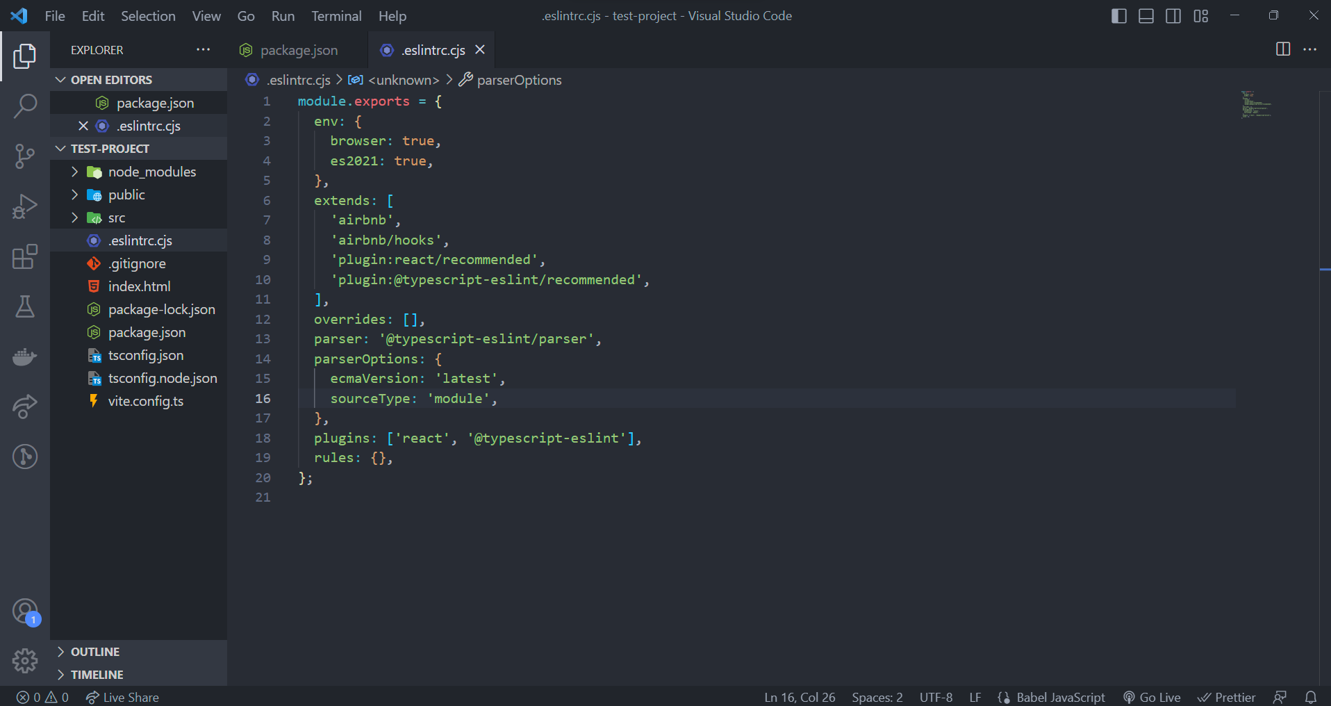Image resolution: width=1331 pixels, height=706 pixels.
Task: Open the Accounts menu
Action: click(x=25, y=611)
